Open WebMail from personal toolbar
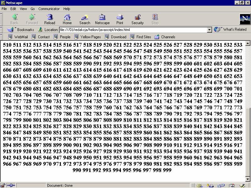The image size is (251, 188). coord(18,37)
